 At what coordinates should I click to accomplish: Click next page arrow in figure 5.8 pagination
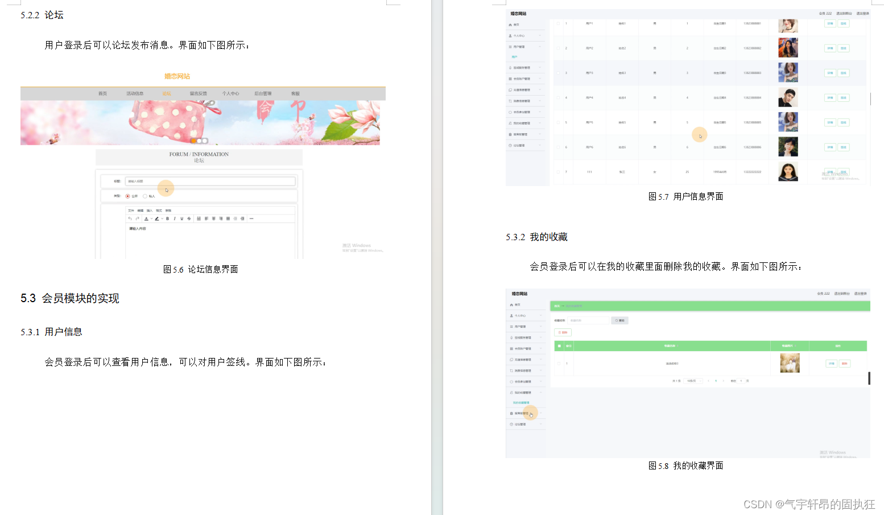click(x=724, y=381)
